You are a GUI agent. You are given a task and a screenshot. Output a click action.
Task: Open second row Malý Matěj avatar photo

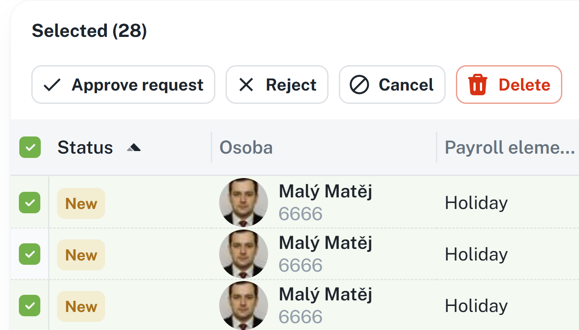244,254
